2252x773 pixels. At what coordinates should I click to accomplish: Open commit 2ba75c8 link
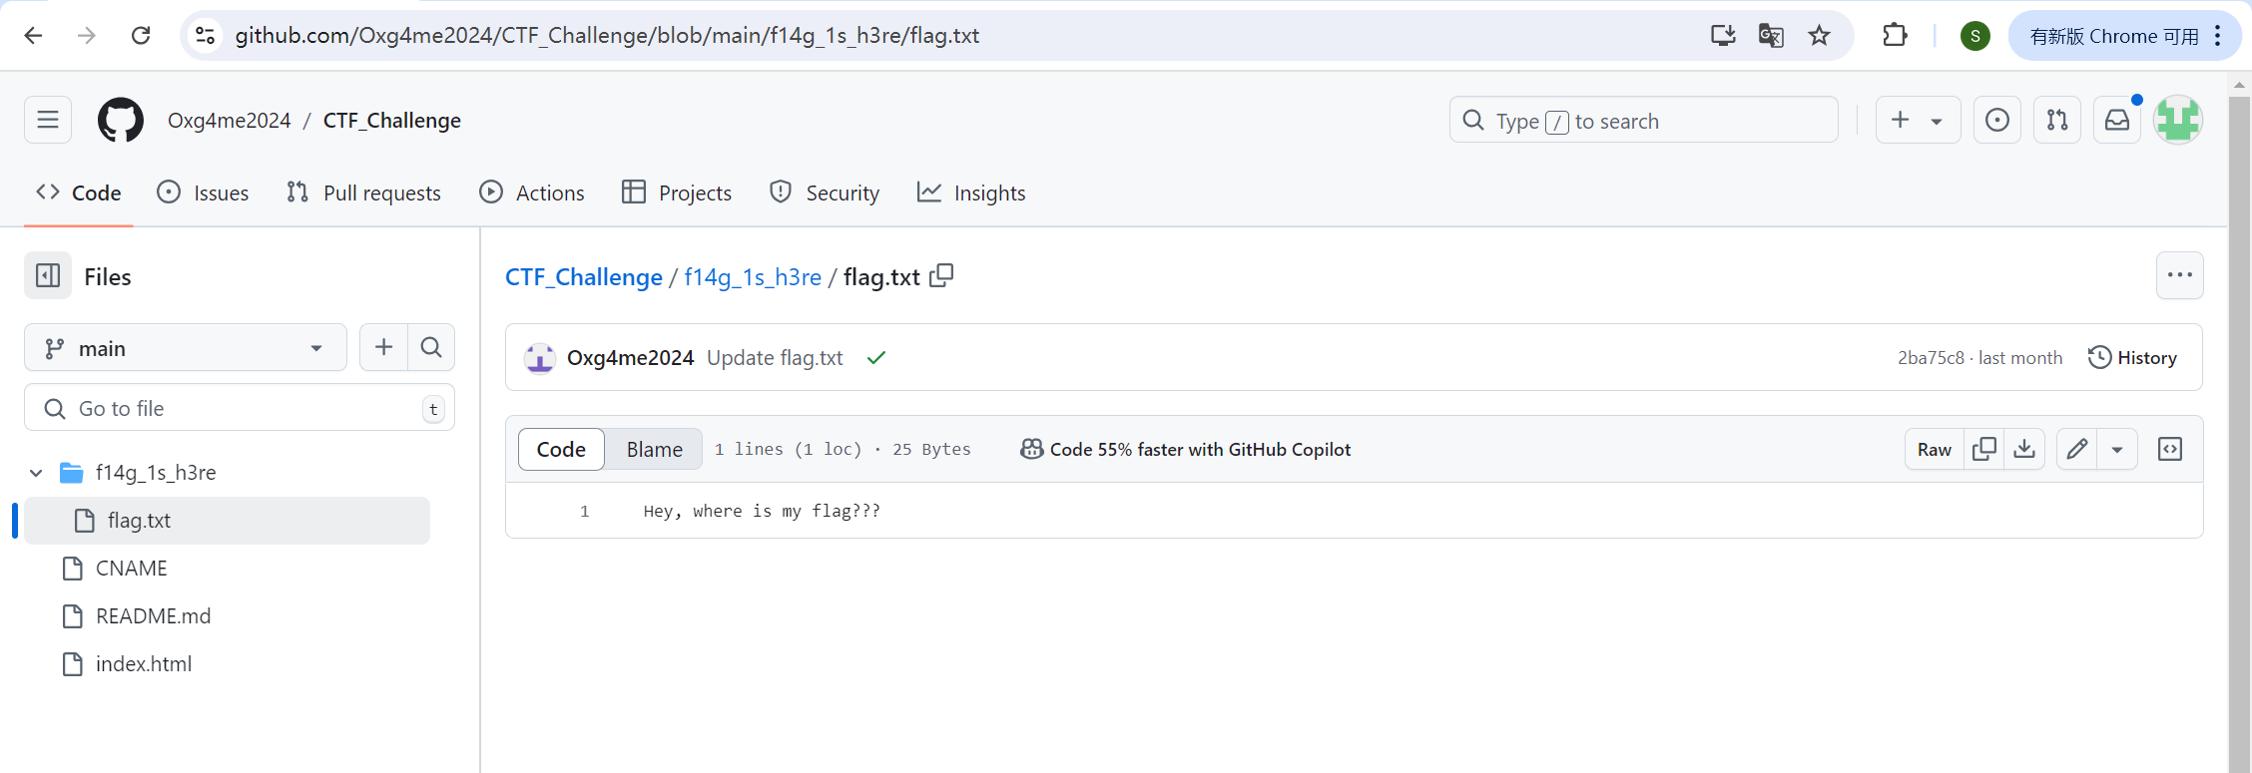1931,358
